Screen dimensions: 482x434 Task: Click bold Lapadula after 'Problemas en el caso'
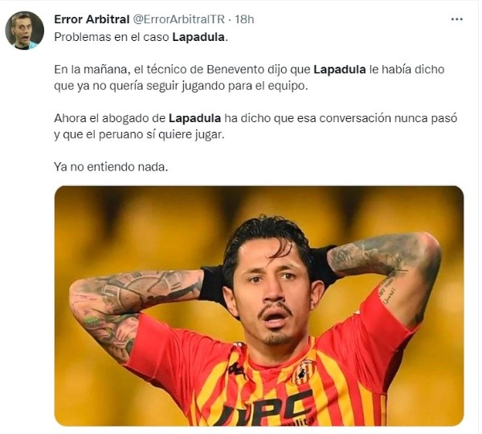tap(198, 37)
